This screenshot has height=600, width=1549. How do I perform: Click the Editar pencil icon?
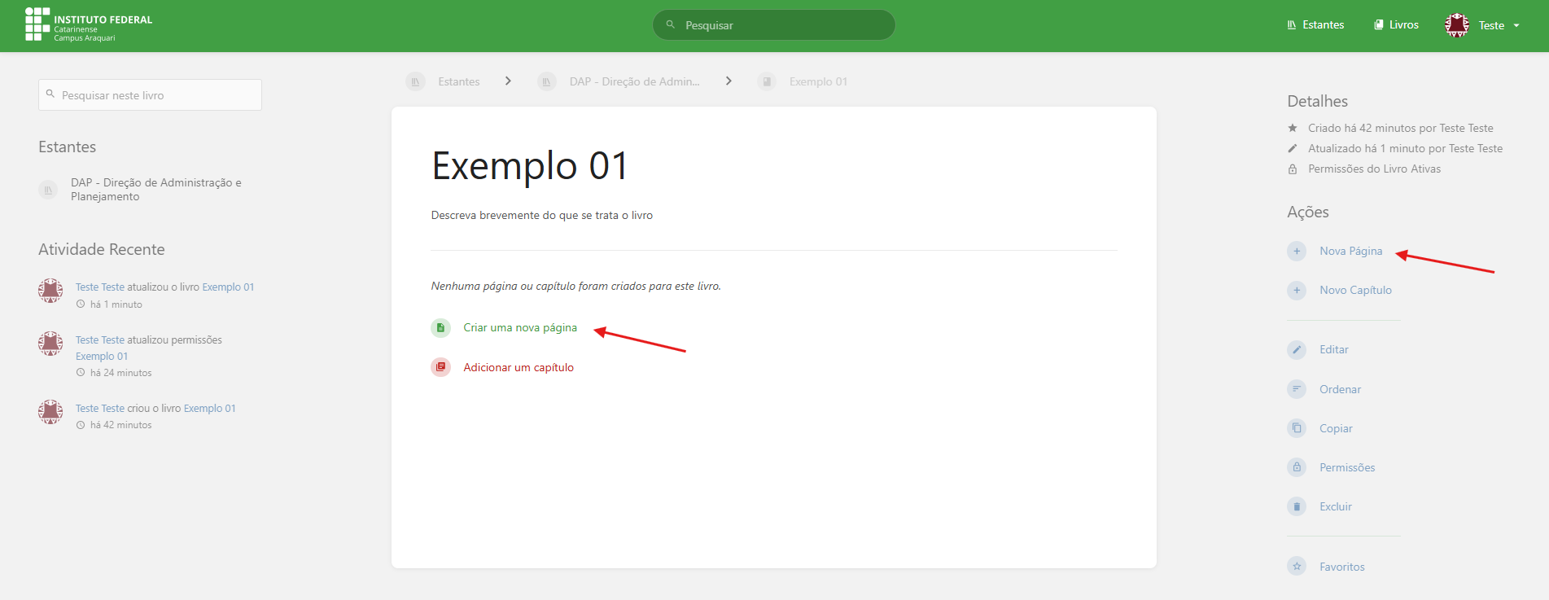point(1297,349)
